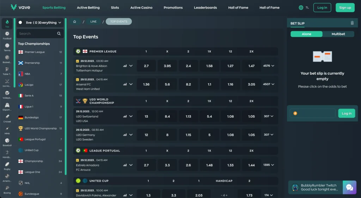Select the Cricket sport icon
This screenshot has height=198, width=361.
click(x=7, y=117)
